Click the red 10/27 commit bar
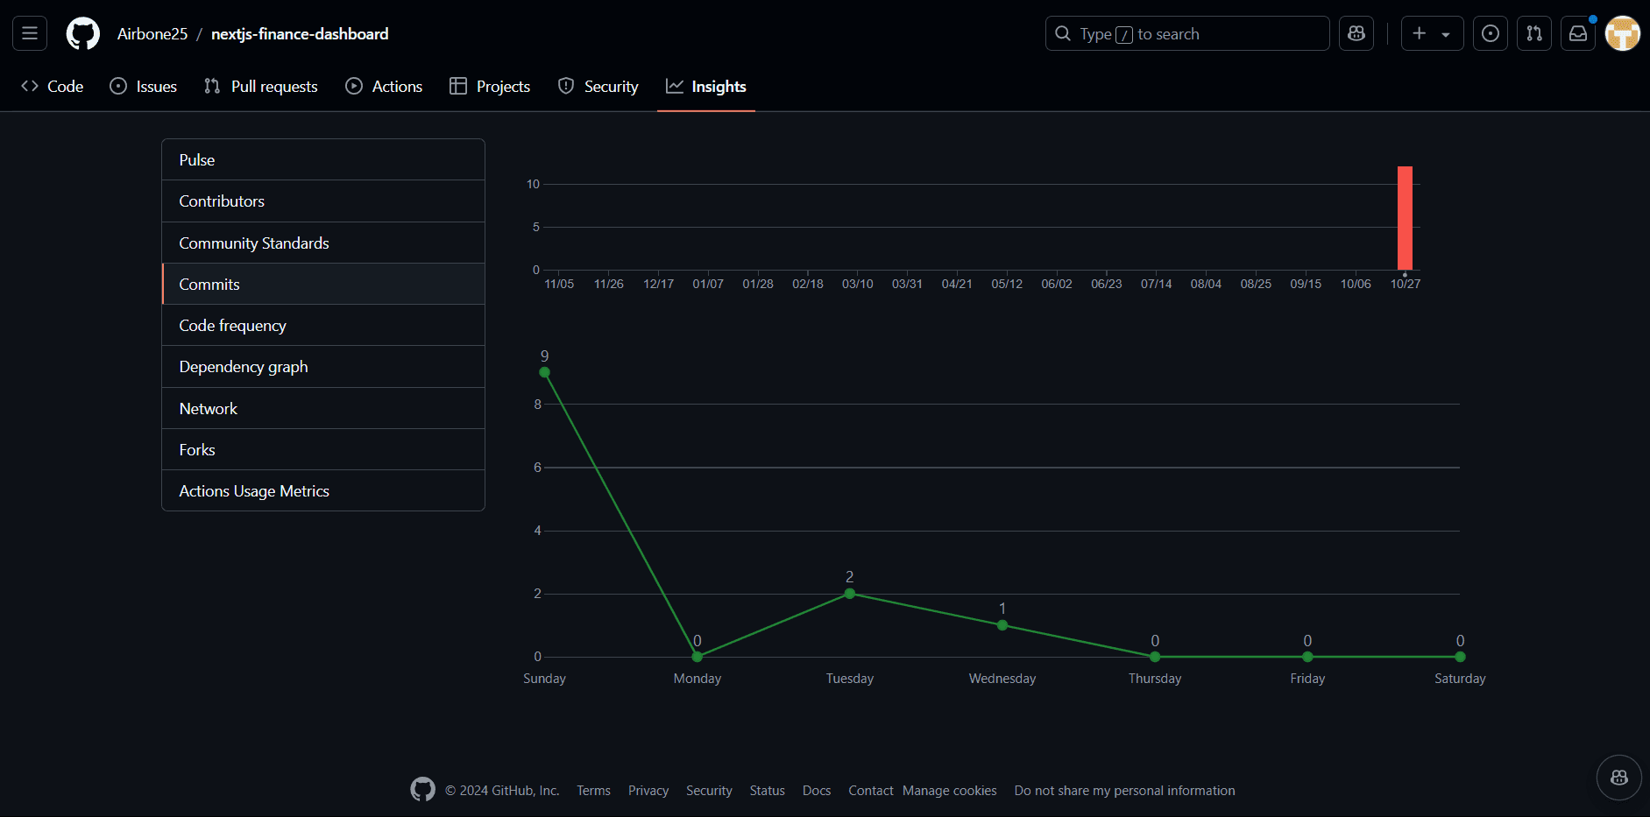The height and width of the screenshot is (817, 1650). (x=1405, y=218)
